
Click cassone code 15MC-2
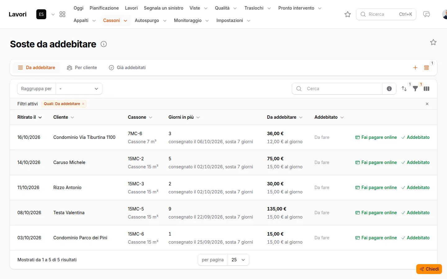coord(136,159)
